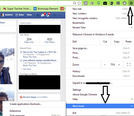Image resolution: width=134 pixels, height=116 pixels.
Task: Click the black briefcase extension icon
Action: point(105,3)
